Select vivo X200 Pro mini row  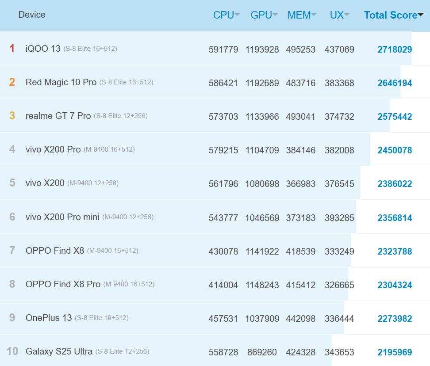pos(62,217)
